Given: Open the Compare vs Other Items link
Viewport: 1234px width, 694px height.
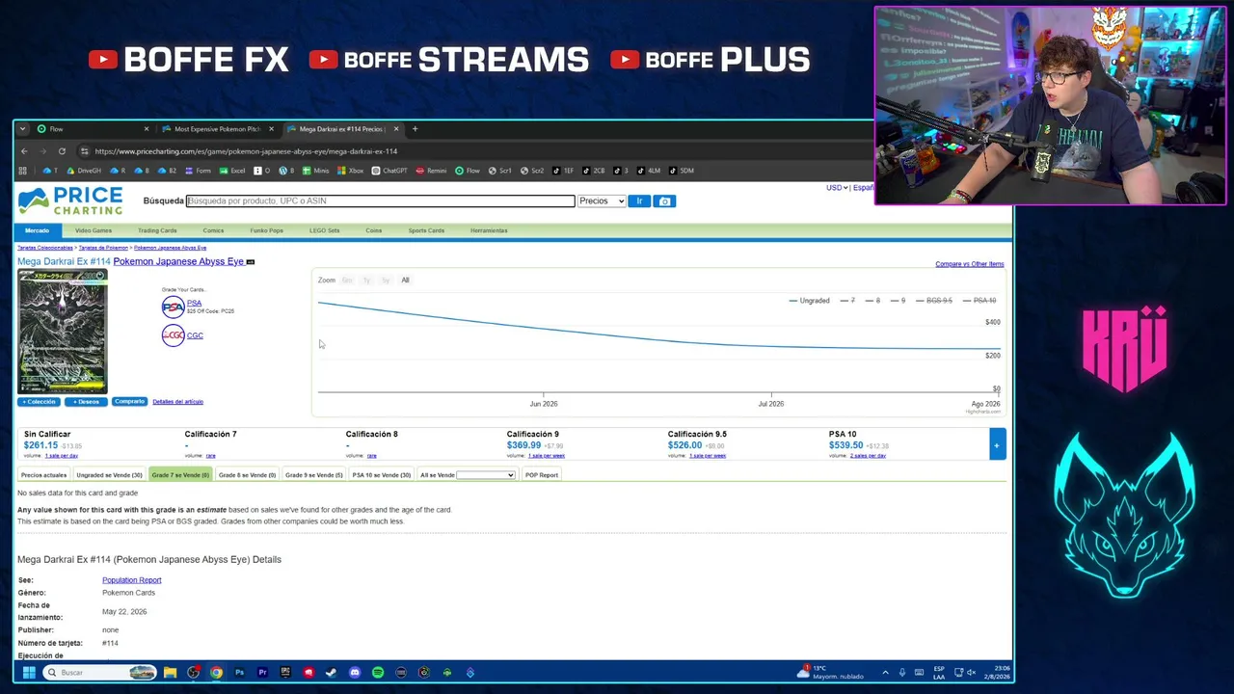Looking at the screenshot, I should [x=969, y=264].
